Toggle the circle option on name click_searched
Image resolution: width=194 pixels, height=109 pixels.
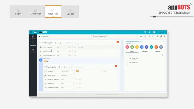(x=77, y=79)
